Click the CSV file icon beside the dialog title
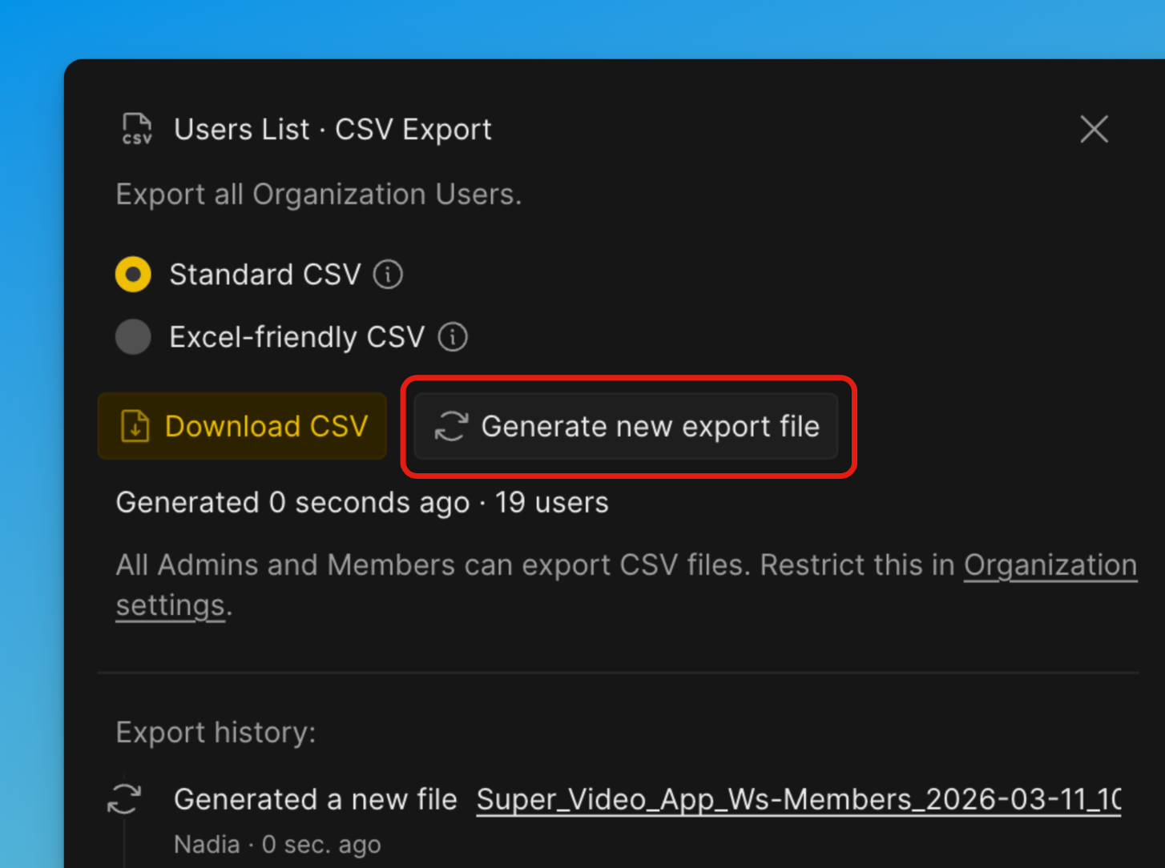Viewport: 1165px width, 868px height. pyautogui.click(x=136, y=129)
